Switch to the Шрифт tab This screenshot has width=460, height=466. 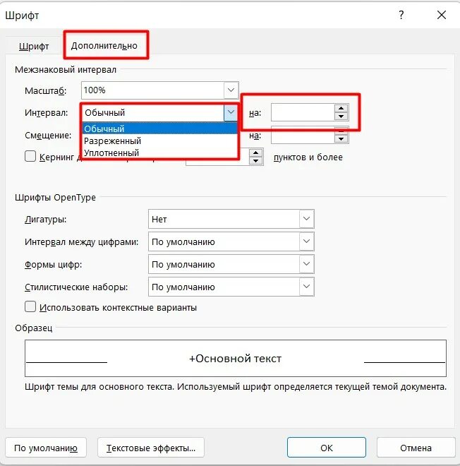tap(34, 47)
